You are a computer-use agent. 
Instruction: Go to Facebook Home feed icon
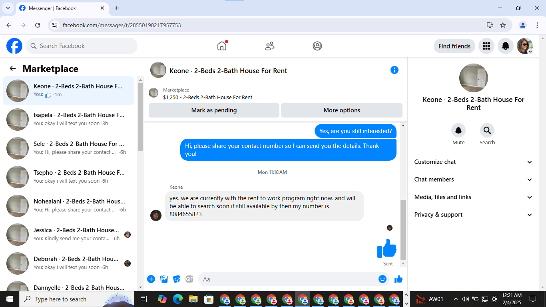pyautogui.click(x=222, y=46)
